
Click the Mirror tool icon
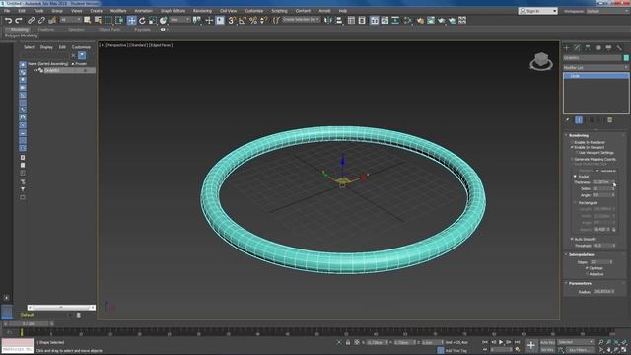(x=328, y=20)
